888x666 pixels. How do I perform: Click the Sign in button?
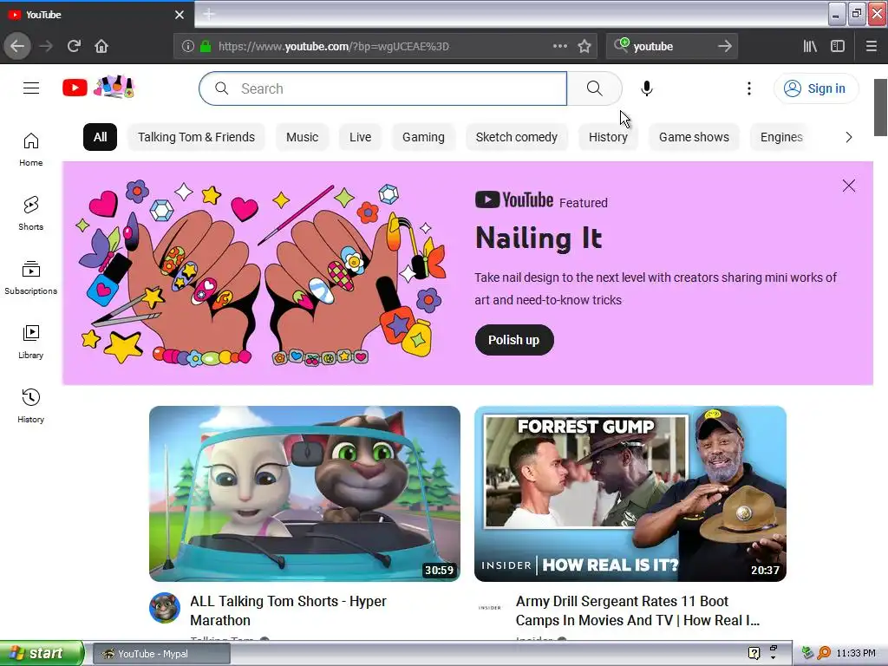pos(815,88)
